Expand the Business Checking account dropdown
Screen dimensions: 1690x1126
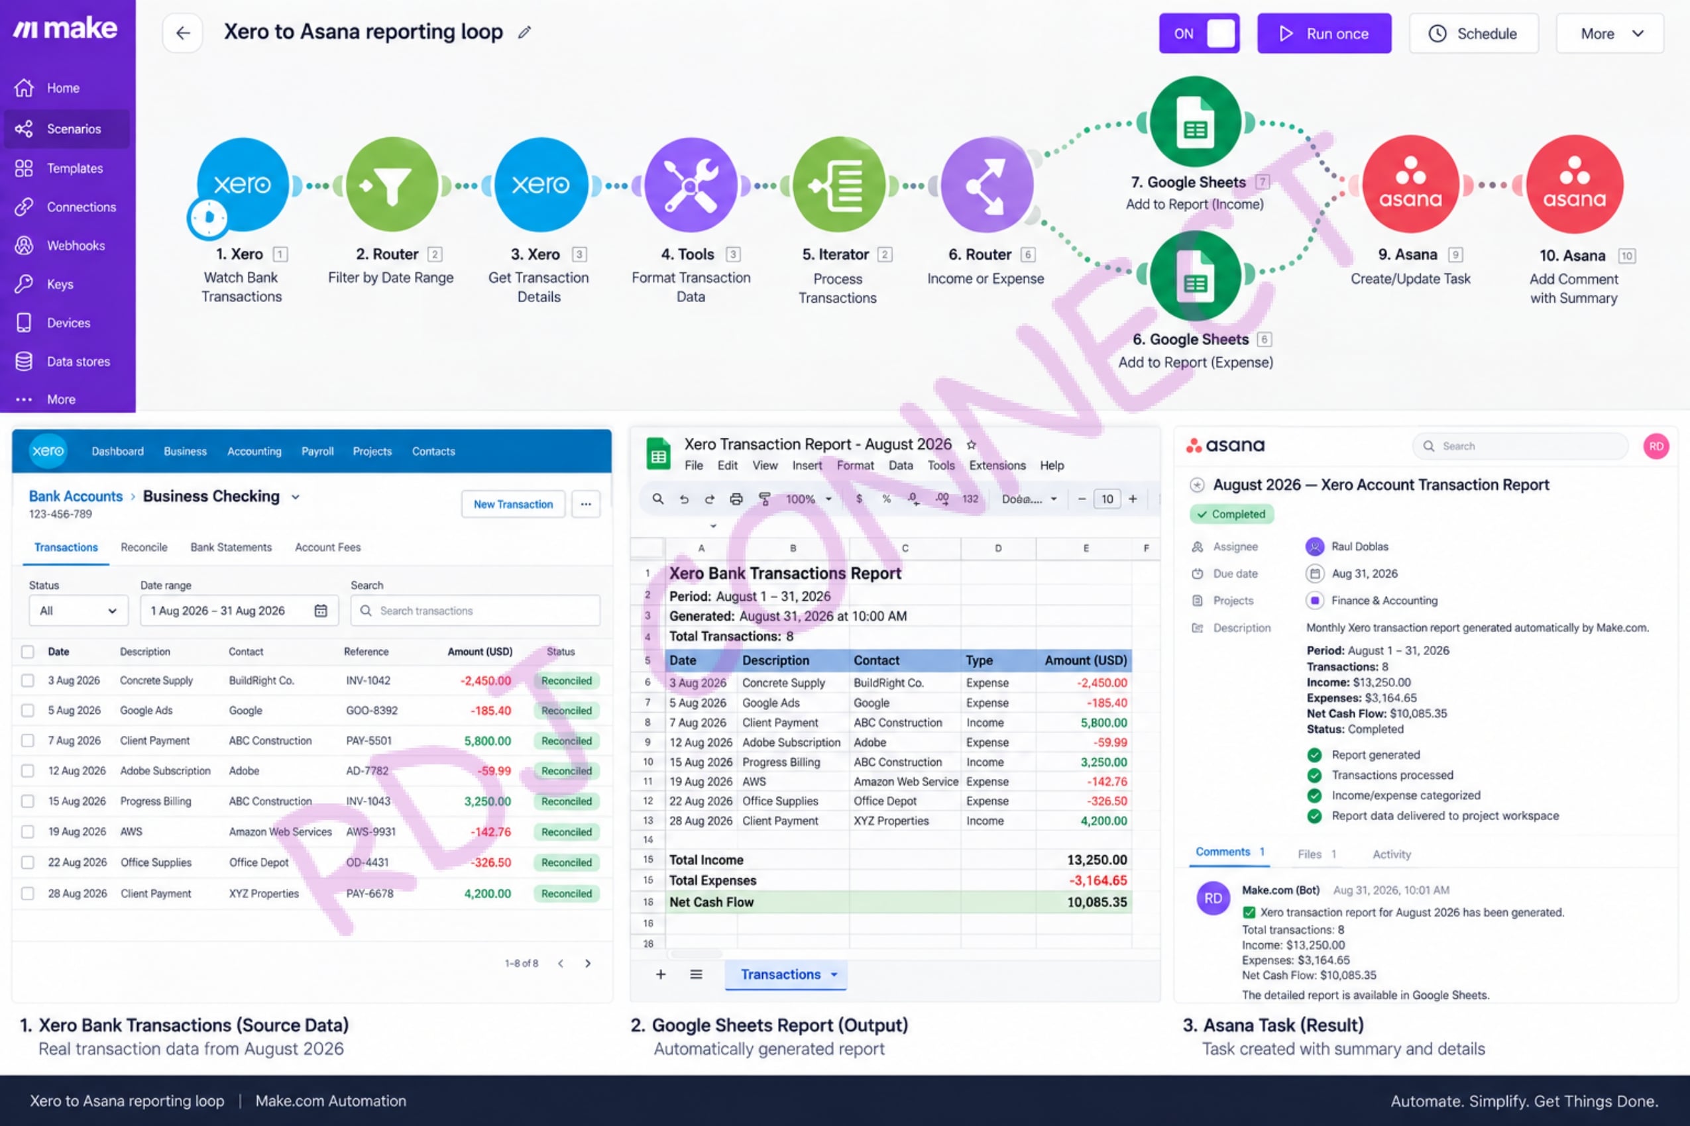click(296, 497)
